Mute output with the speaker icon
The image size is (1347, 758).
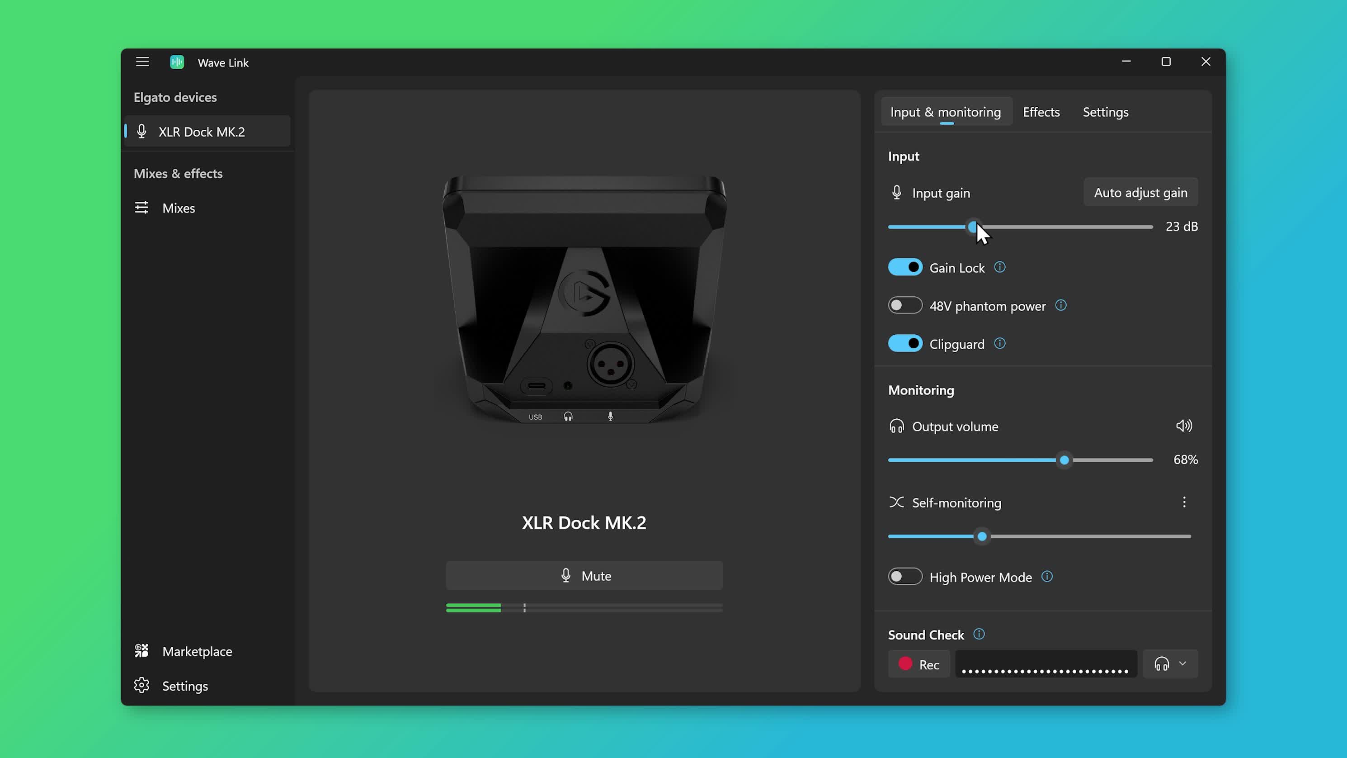coord(1184,426)
